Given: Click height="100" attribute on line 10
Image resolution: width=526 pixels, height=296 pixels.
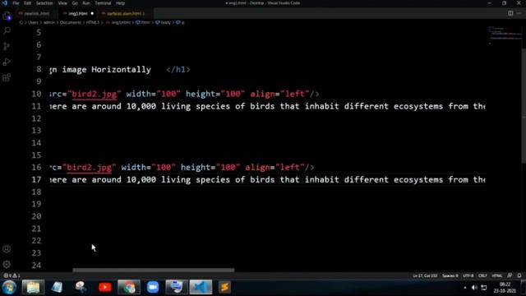Looking at the screenshot, I should pos(215,94).
